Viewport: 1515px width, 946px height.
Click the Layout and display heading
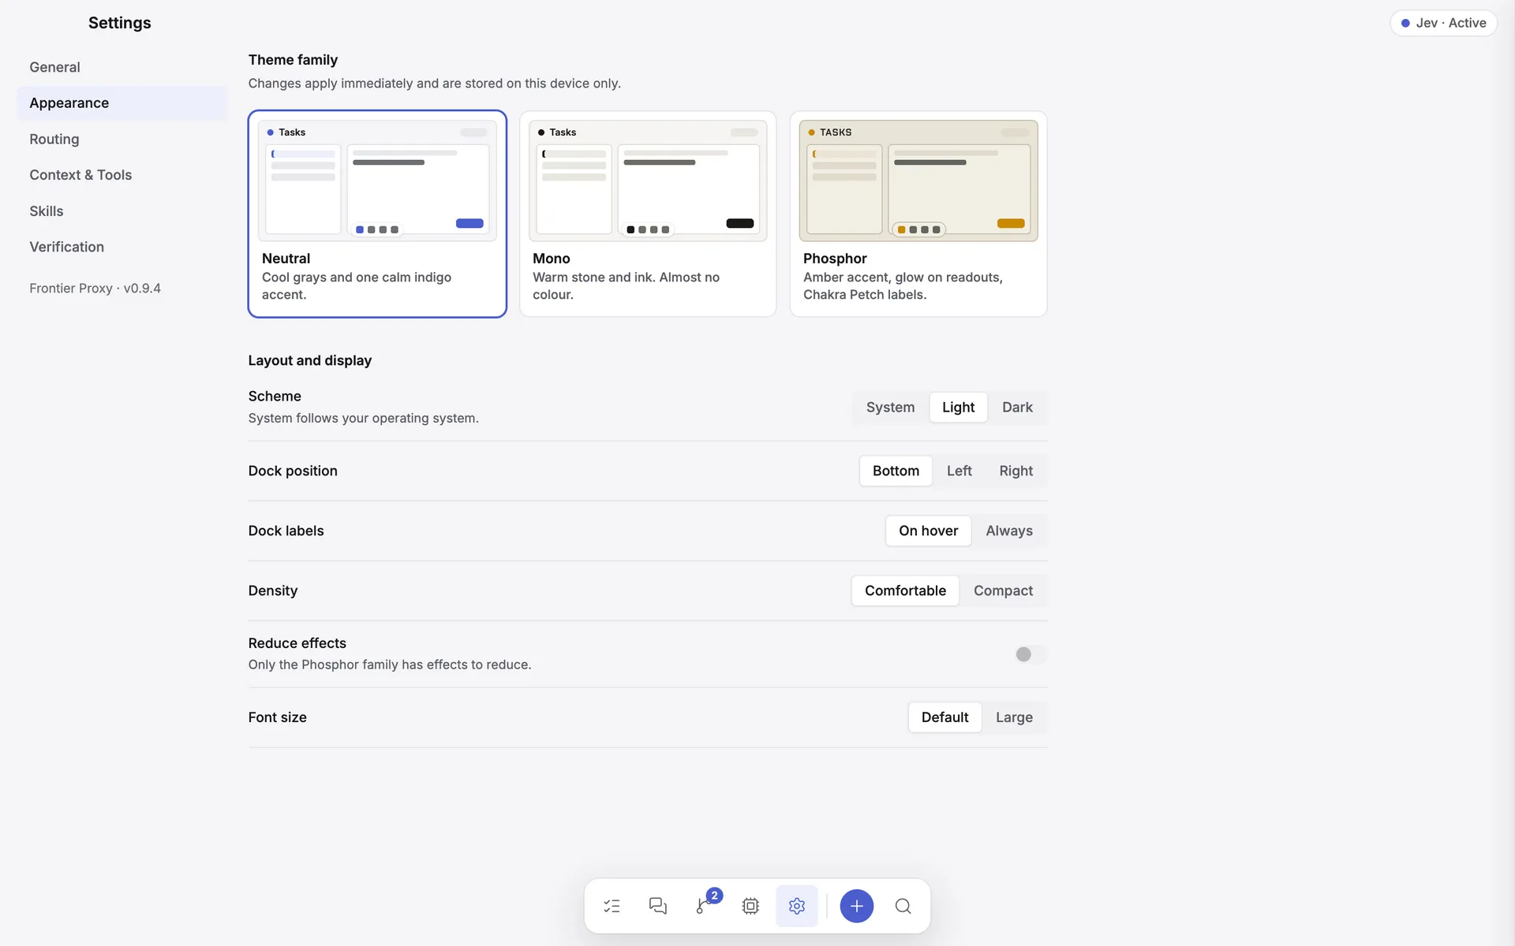point(309,360)
